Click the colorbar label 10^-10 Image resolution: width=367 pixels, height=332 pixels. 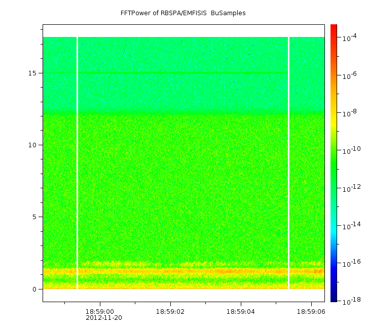click(x=352, y=150)
